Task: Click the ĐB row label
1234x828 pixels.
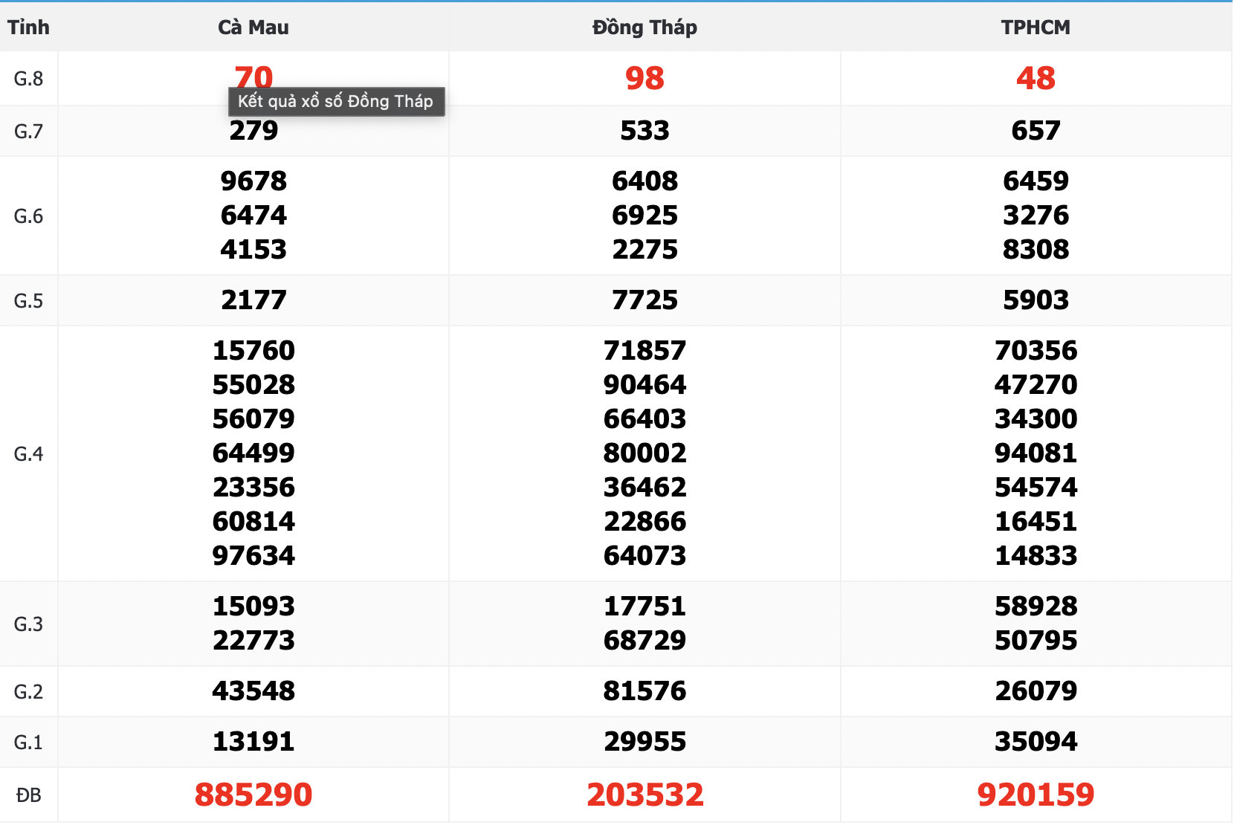Action: (x=28, y=795)
